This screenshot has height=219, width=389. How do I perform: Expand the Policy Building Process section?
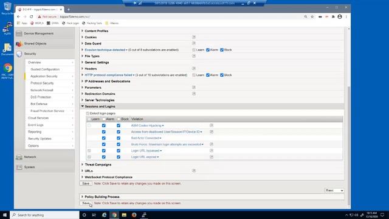point(82,196)
